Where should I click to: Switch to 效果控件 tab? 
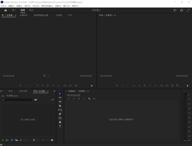coord(23,15)
